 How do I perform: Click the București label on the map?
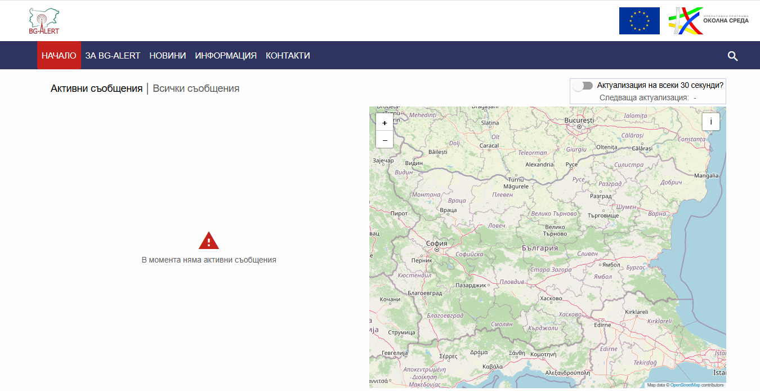coord(579,121)
